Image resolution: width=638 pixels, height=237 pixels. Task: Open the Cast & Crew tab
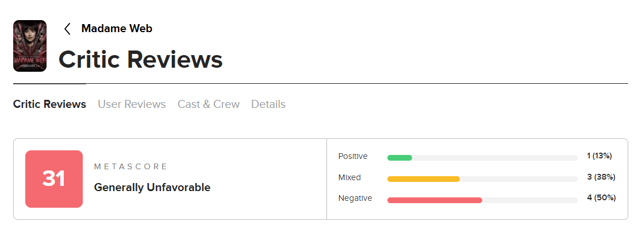point(209,104)
